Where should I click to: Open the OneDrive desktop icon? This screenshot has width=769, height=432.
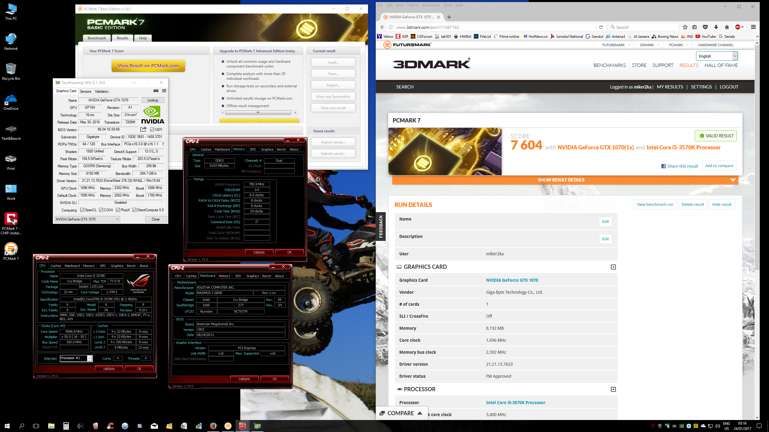click(x=11, y=102)
